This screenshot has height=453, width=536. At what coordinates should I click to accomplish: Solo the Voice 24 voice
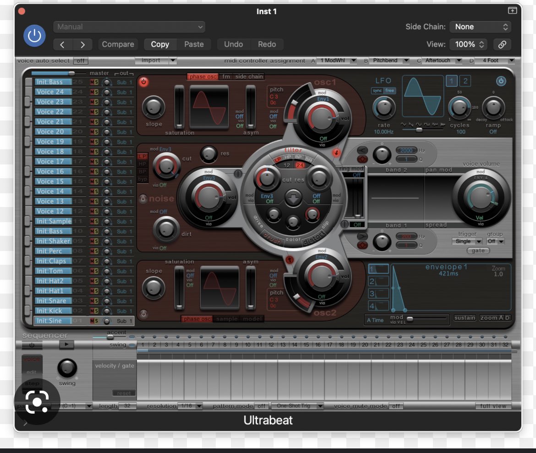[x=96, y=92]
